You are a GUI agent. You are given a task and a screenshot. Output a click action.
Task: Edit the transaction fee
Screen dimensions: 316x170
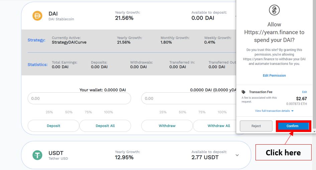[x=304, y=92]
